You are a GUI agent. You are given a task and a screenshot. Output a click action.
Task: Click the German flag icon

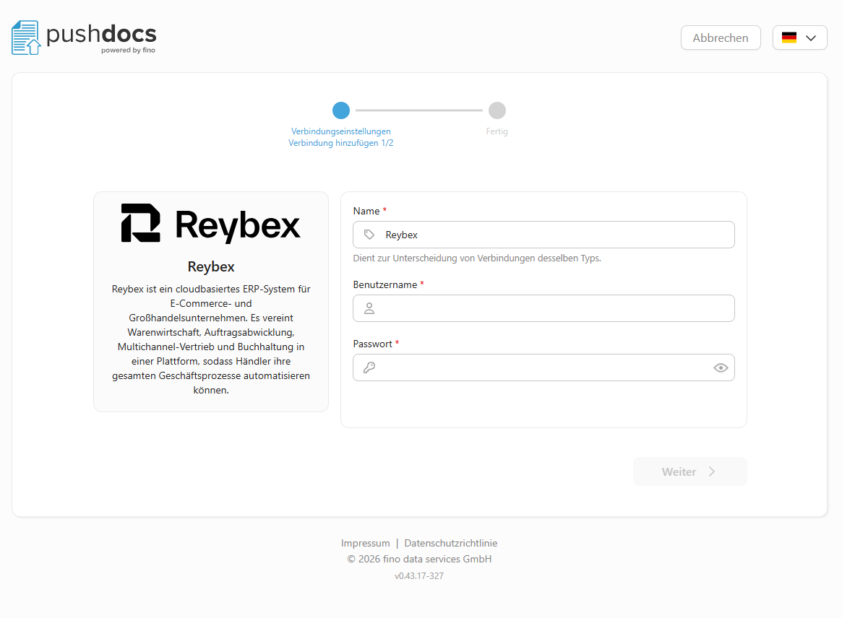coord(789,38)
